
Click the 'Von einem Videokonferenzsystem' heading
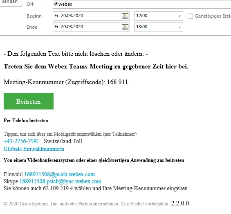pos(94,160)
